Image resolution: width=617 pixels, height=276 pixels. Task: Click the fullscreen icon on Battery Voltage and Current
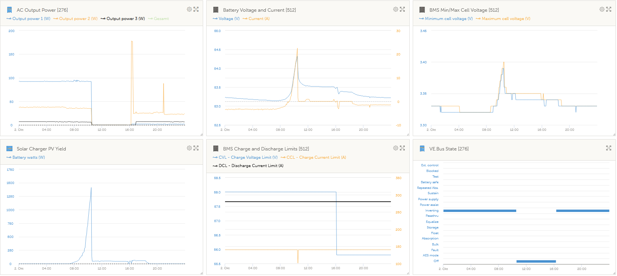click(x=403, y=9)
